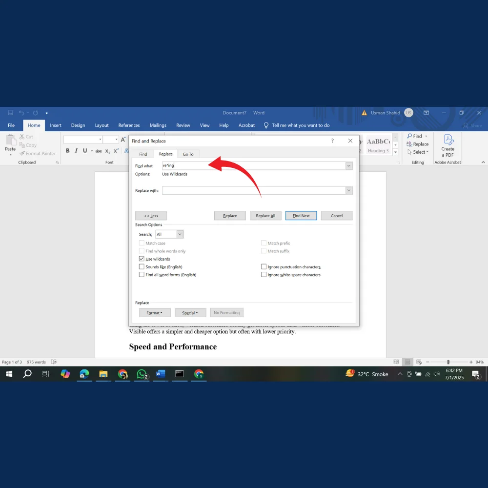Expand the Find what history dropdown
The image size is (488, 488).
click(348, 165)
